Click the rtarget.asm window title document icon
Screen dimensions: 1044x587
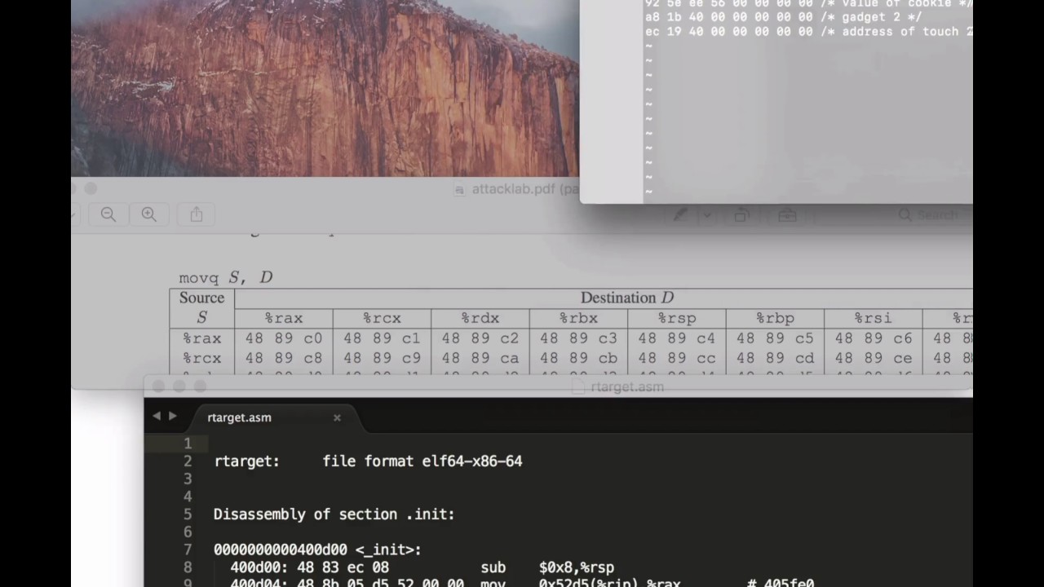[579, 387]
